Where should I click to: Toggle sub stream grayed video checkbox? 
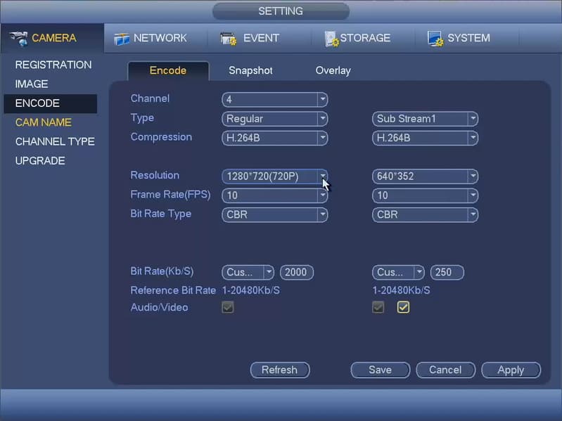click(378, 307)
